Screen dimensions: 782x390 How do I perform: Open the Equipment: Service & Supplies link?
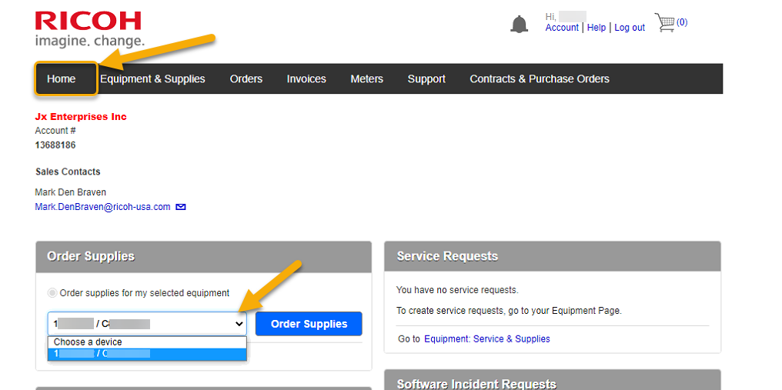pos(486,339)
